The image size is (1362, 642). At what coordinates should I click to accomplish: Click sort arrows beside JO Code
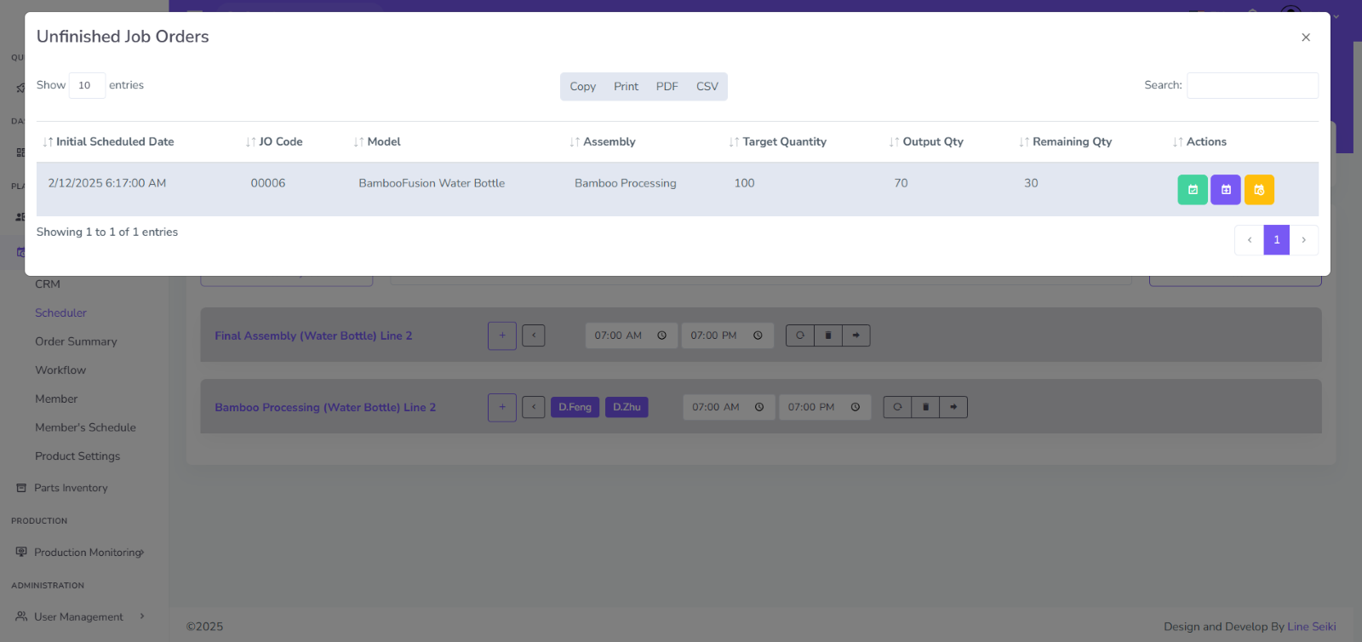coord(251,142)
